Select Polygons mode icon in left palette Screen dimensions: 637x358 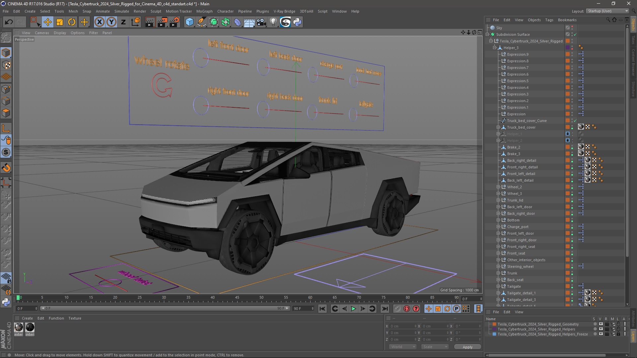(6, 113)
